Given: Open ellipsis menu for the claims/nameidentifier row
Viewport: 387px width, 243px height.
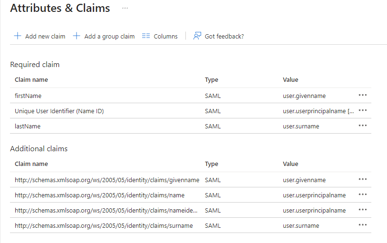Looking at the screenshot, I should click(x=363, y=210).
